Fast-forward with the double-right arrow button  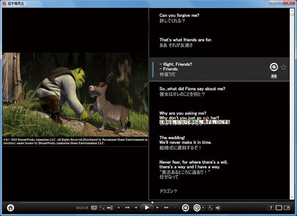(166, 208)
